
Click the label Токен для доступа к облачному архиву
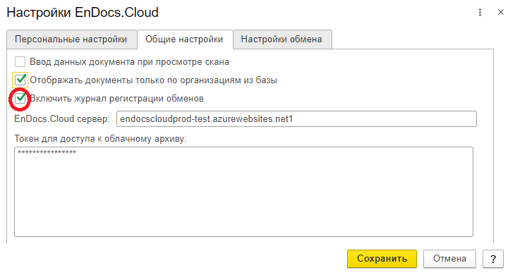[100, 139]
